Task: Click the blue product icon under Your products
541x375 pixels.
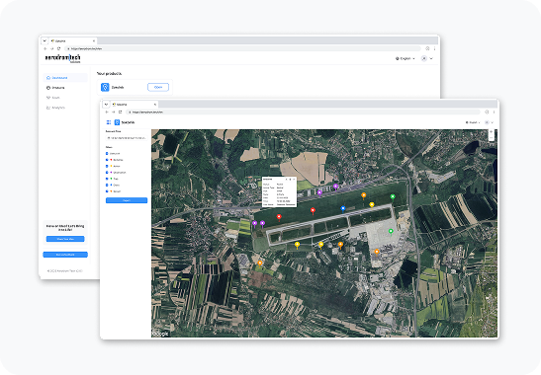Action: point(105,87)
